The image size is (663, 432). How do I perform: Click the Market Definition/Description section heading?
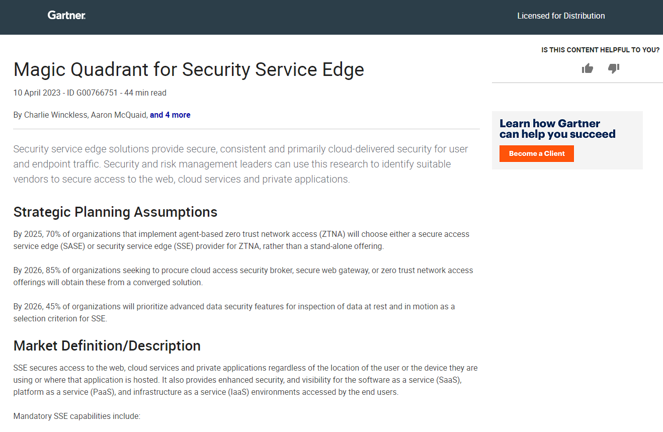pyautogui.click(x=107, y=345)
